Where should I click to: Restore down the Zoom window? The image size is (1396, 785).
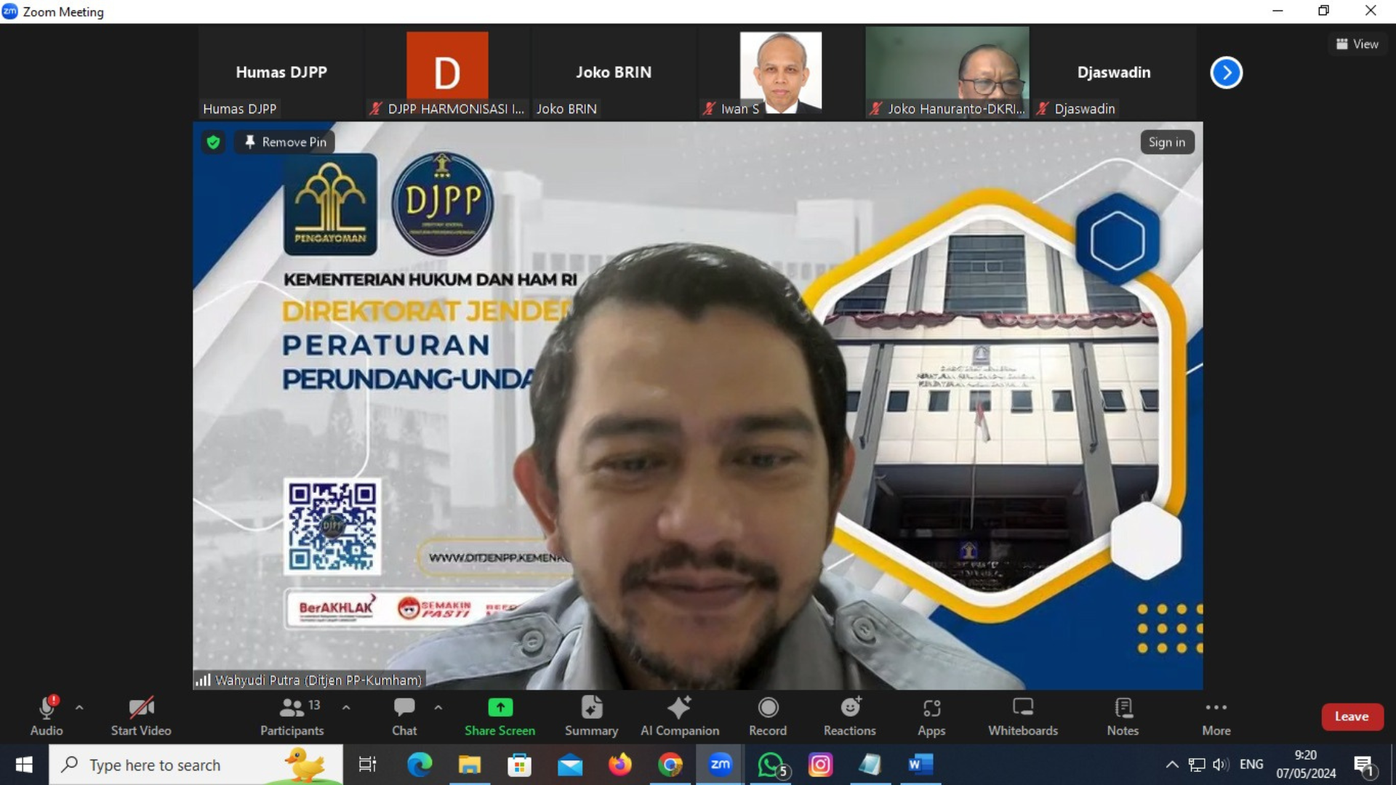(x=1324, y=11)
